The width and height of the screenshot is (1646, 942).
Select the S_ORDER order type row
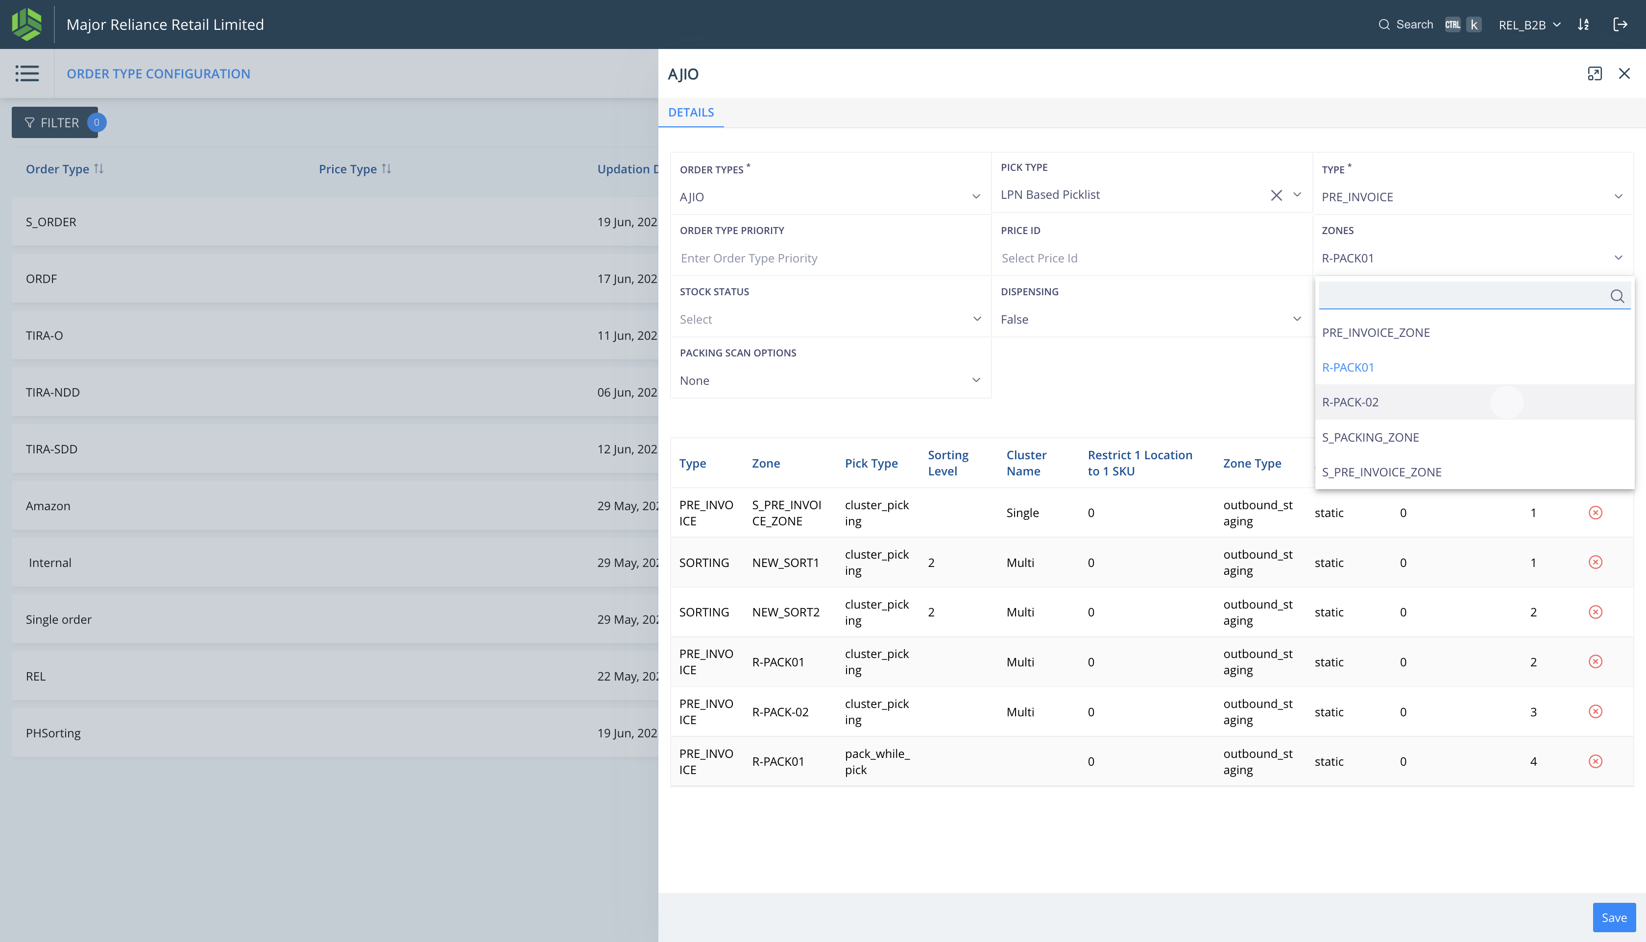pos(335,222)
